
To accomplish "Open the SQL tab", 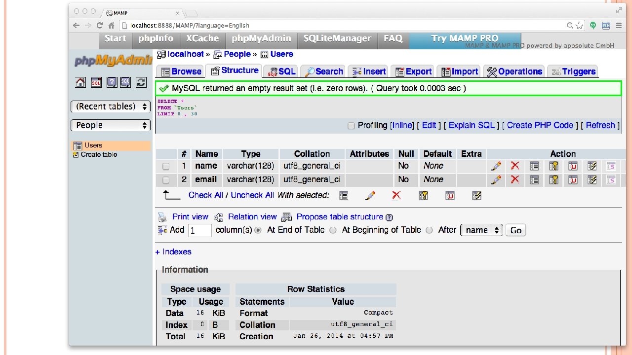I will coord(280,71).
